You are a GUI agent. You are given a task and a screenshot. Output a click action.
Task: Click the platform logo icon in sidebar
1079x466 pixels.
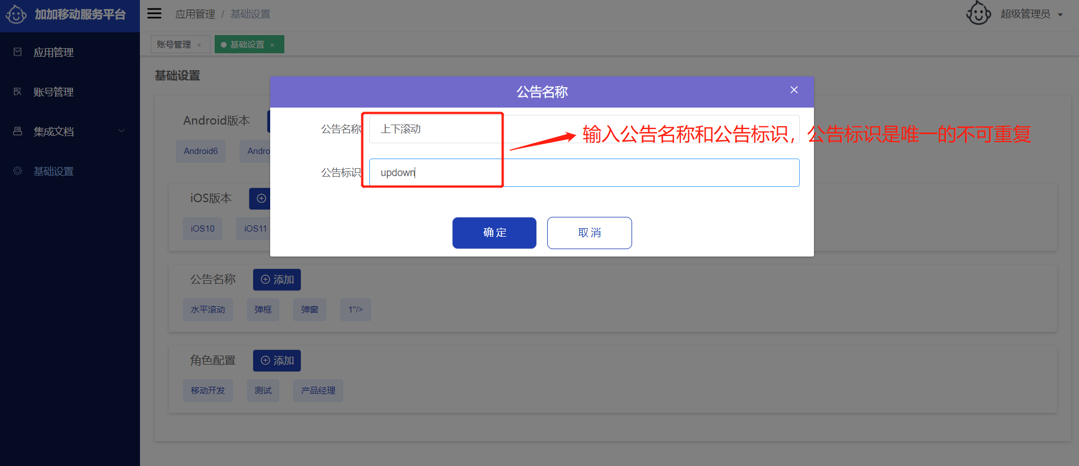(16, 14)
